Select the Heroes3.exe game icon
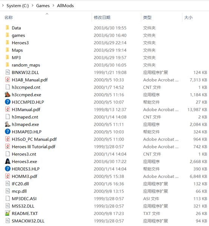The image size is (209, 226). point(8,161)
